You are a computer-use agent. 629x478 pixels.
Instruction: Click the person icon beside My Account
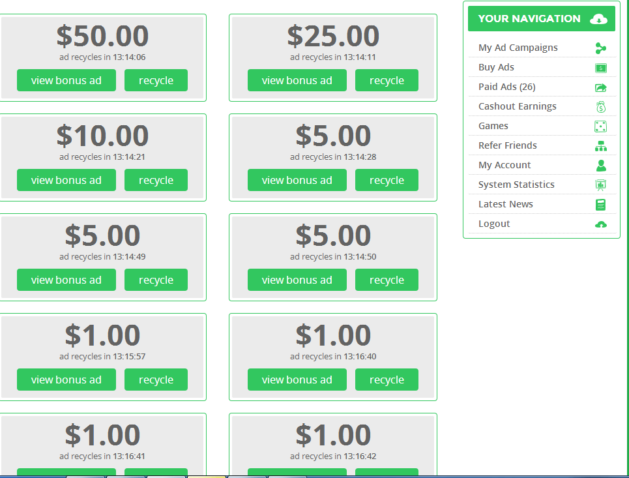coord(600,166)
